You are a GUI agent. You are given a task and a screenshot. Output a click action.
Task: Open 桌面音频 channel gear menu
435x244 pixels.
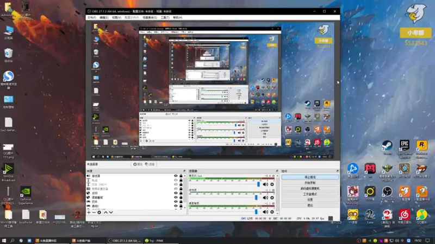pos(272,212)
